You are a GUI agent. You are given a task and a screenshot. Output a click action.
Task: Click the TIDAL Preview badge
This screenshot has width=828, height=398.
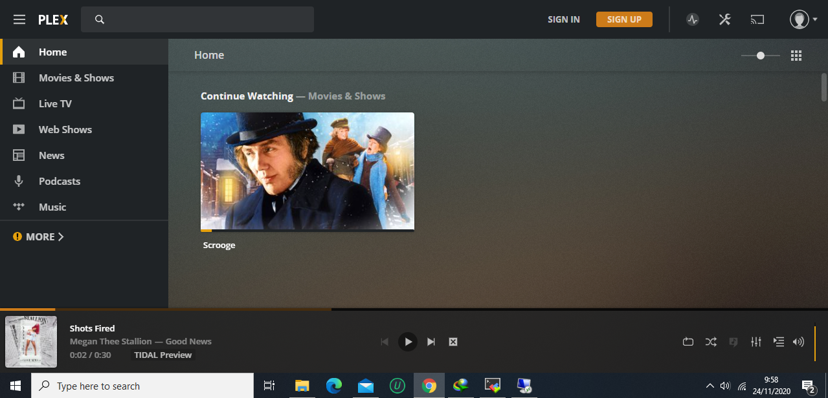coord(162,355)
